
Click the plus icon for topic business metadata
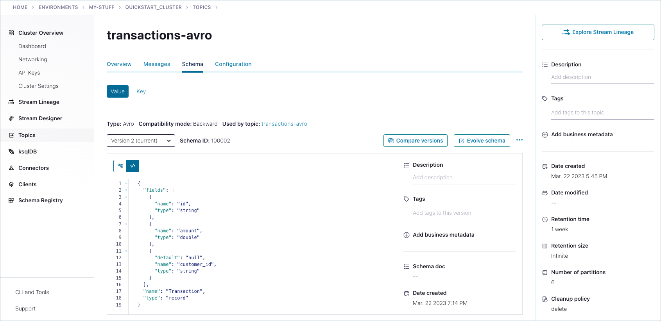[545, 135]
